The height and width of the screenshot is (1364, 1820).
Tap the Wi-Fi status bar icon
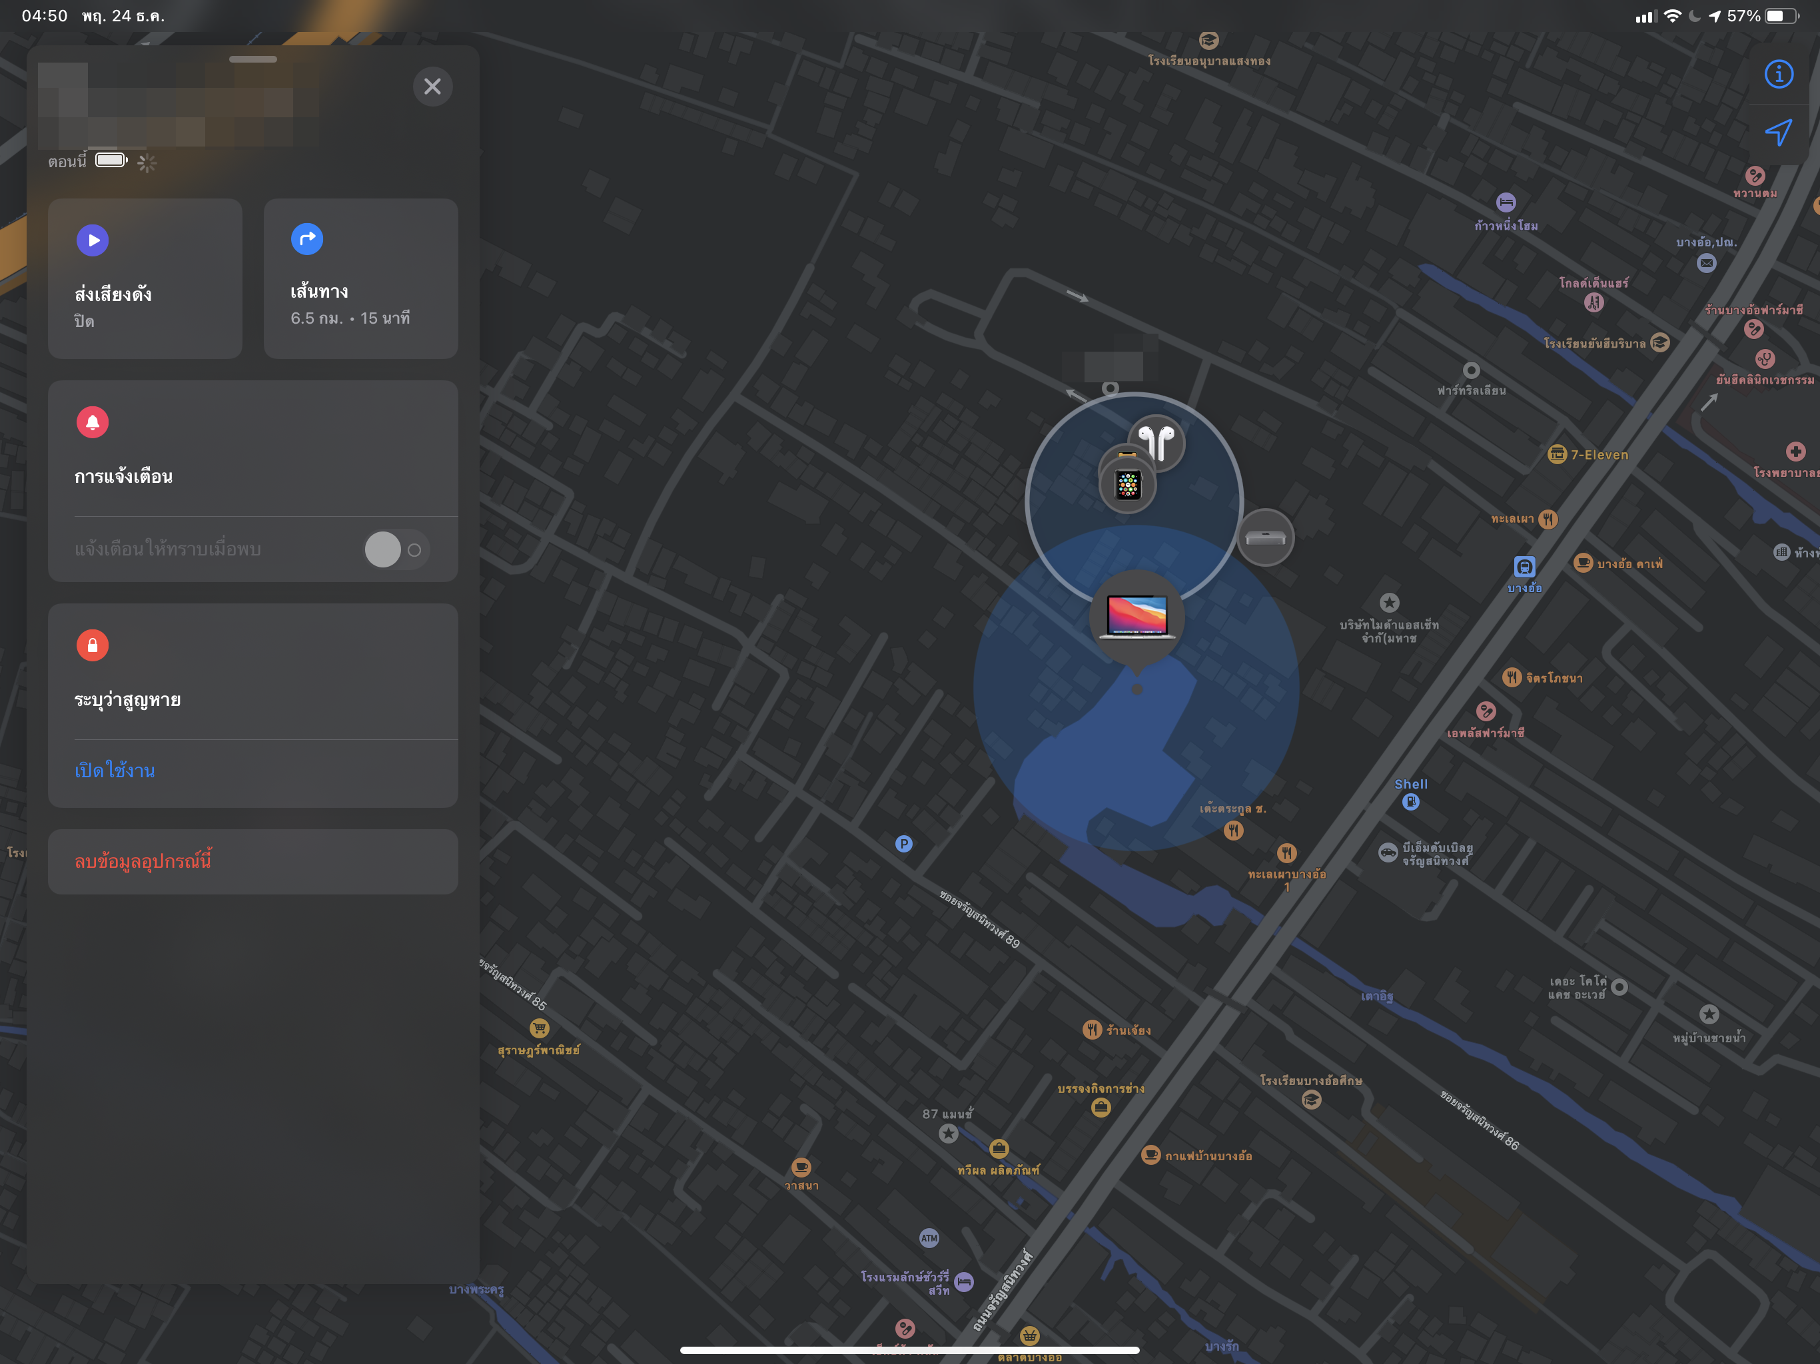[x=1672, y=15]
